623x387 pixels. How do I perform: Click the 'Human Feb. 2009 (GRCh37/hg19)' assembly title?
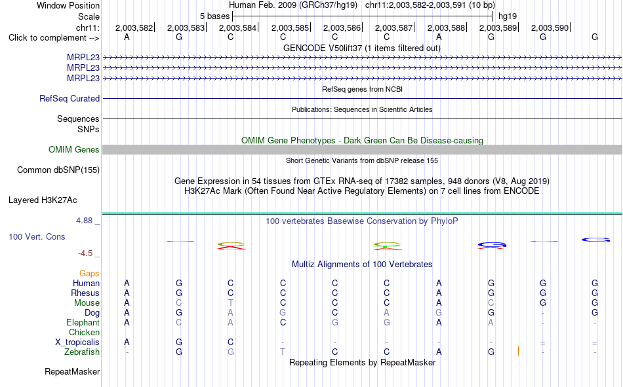tap(293, 5)
